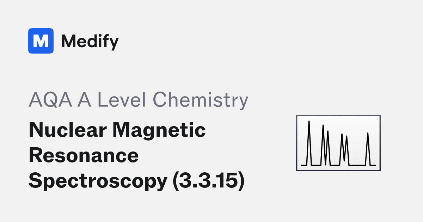The image size is (423, 222).
Task: Click the Medify wordmark text
Action: tap(90, 42)
